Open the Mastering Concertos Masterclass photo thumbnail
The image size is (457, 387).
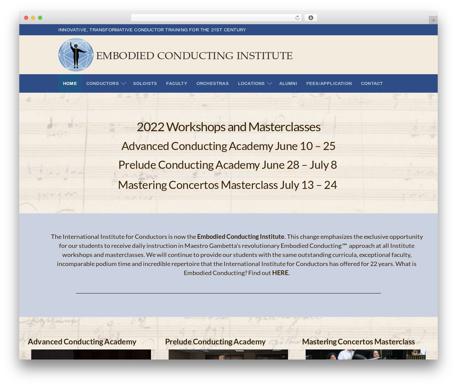point(366,355)
